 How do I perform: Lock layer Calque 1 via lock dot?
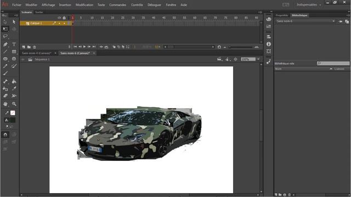point(64,23)
